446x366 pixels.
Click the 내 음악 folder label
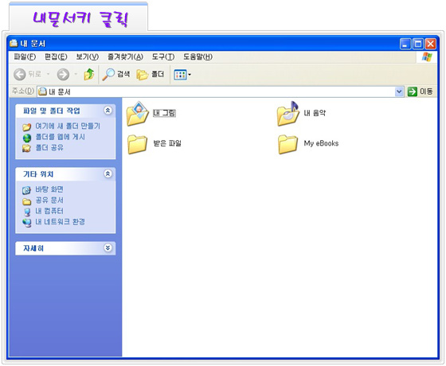tap(315, 113)
